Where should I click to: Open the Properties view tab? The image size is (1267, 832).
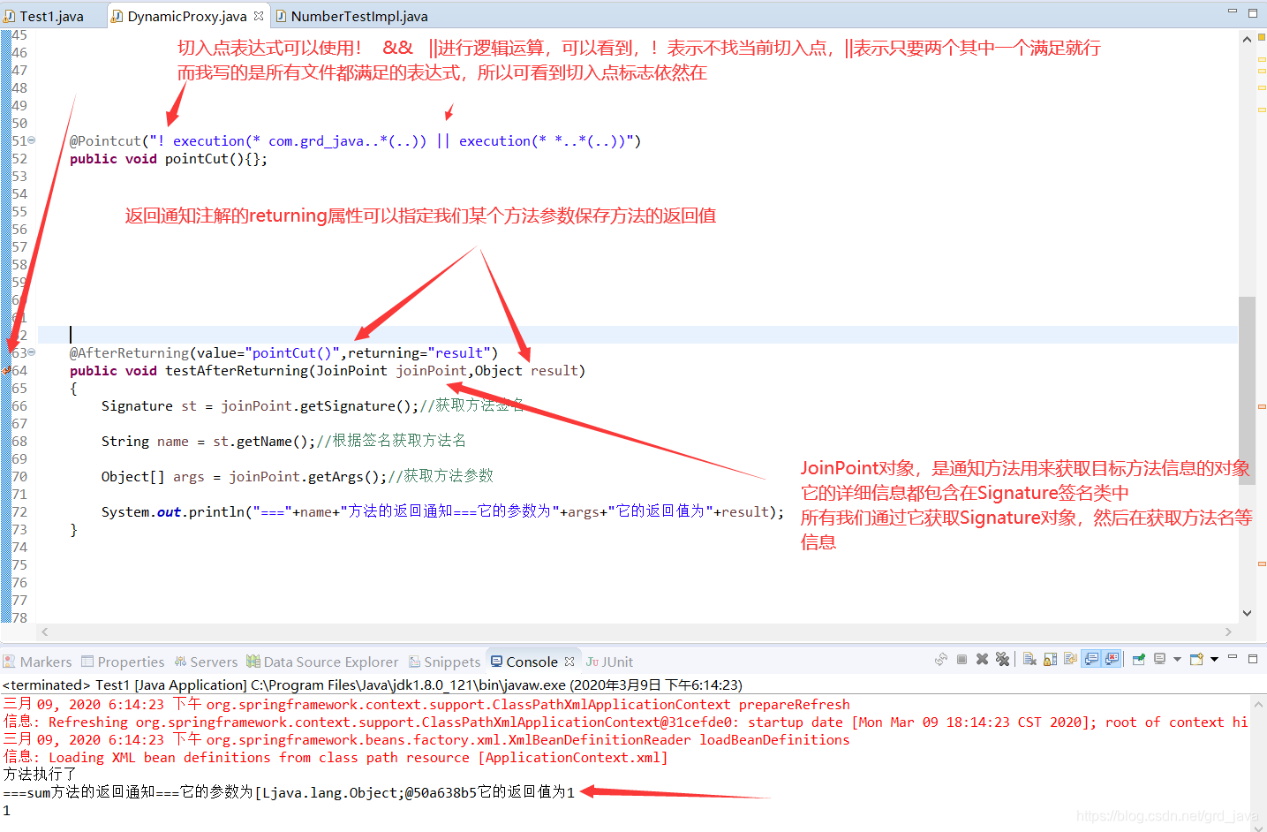click(x=123, y=662)
